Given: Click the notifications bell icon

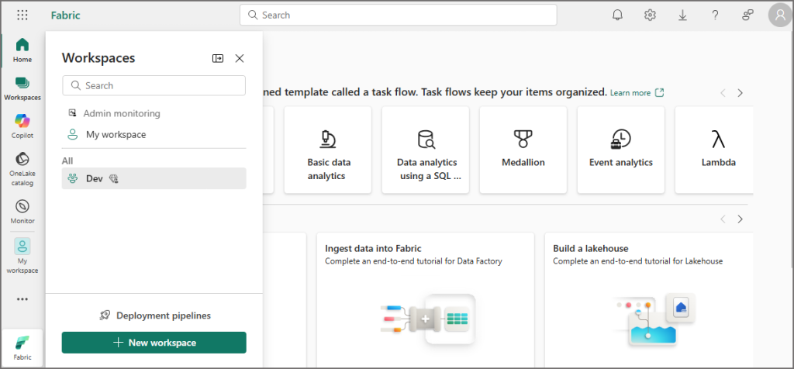Looking at the screenshot, I should tap(617, 15).
